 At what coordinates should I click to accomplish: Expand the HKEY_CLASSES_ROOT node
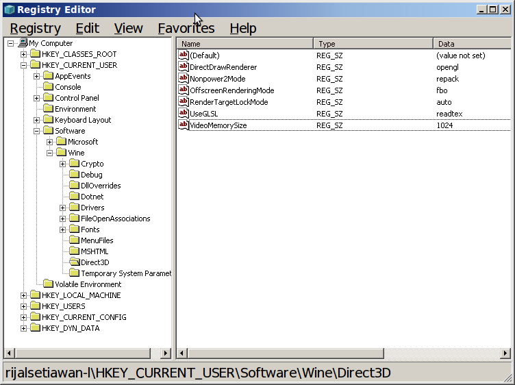[24, 54]
